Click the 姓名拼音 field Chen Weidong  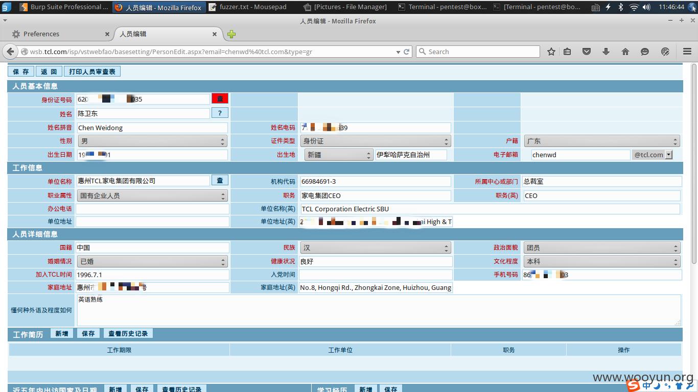[x=152, y=128]
